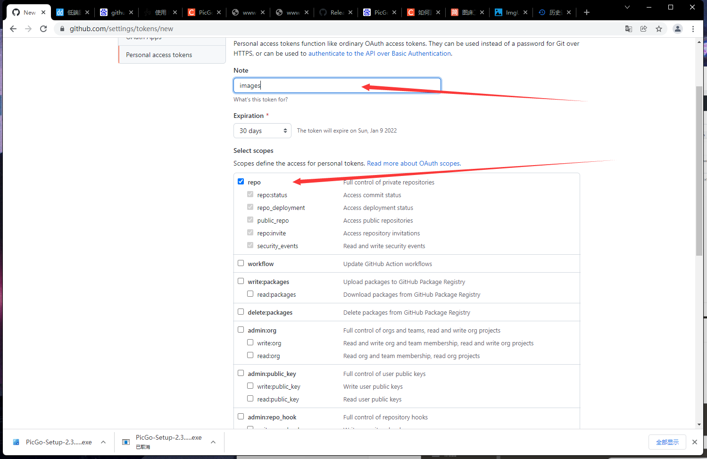Close the 'githu' tab
The image size is (707, 459).
(x=131, y=12)
